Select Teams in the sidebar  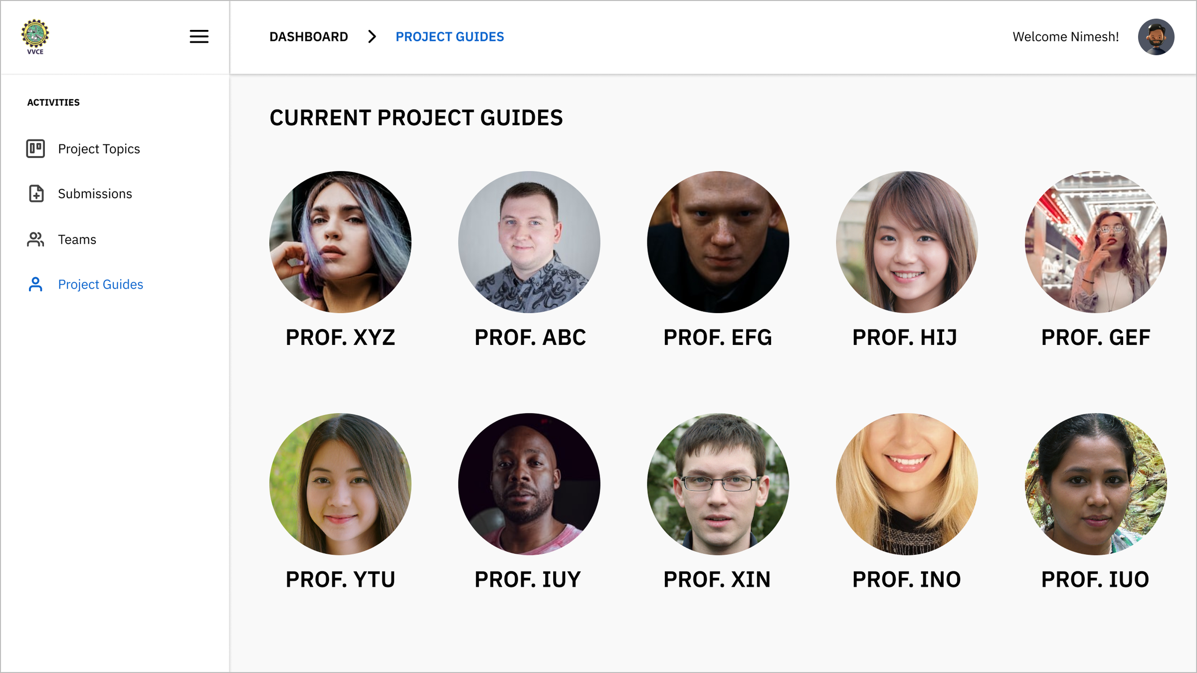[77, 239]
